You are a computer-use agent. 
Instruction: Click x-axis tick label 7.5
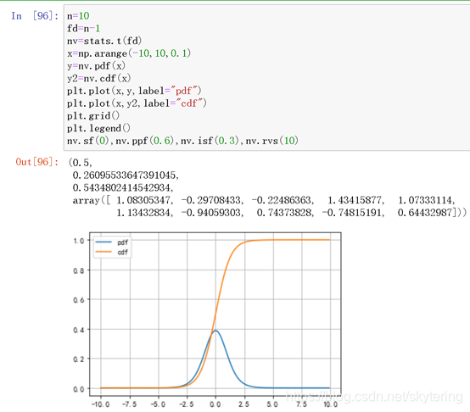(x=301, y=404)
